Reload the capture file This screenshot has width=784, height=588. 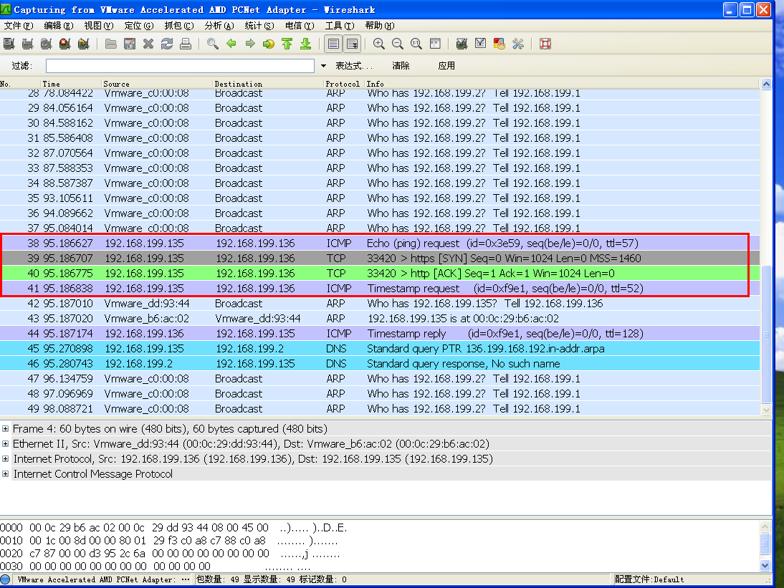(x=166, y=44)
